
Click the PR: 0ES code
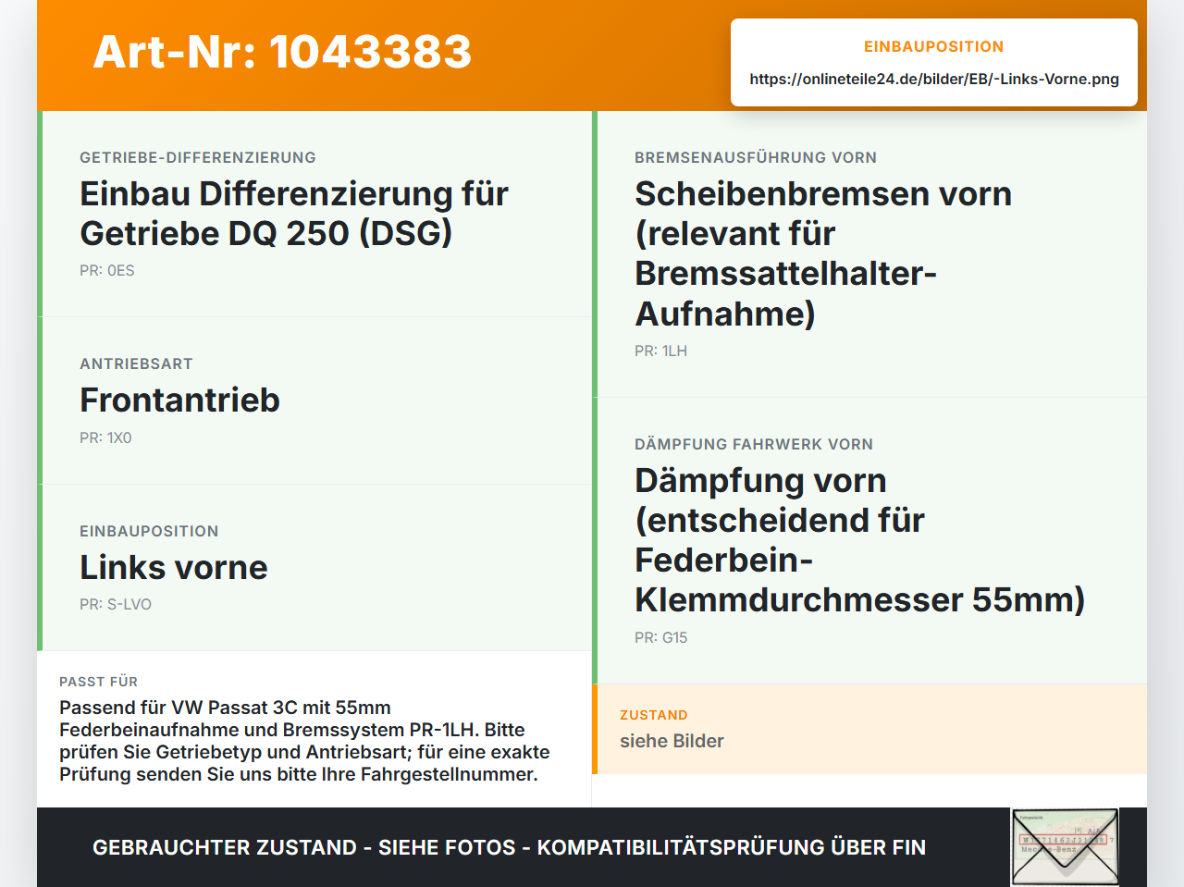107,270
